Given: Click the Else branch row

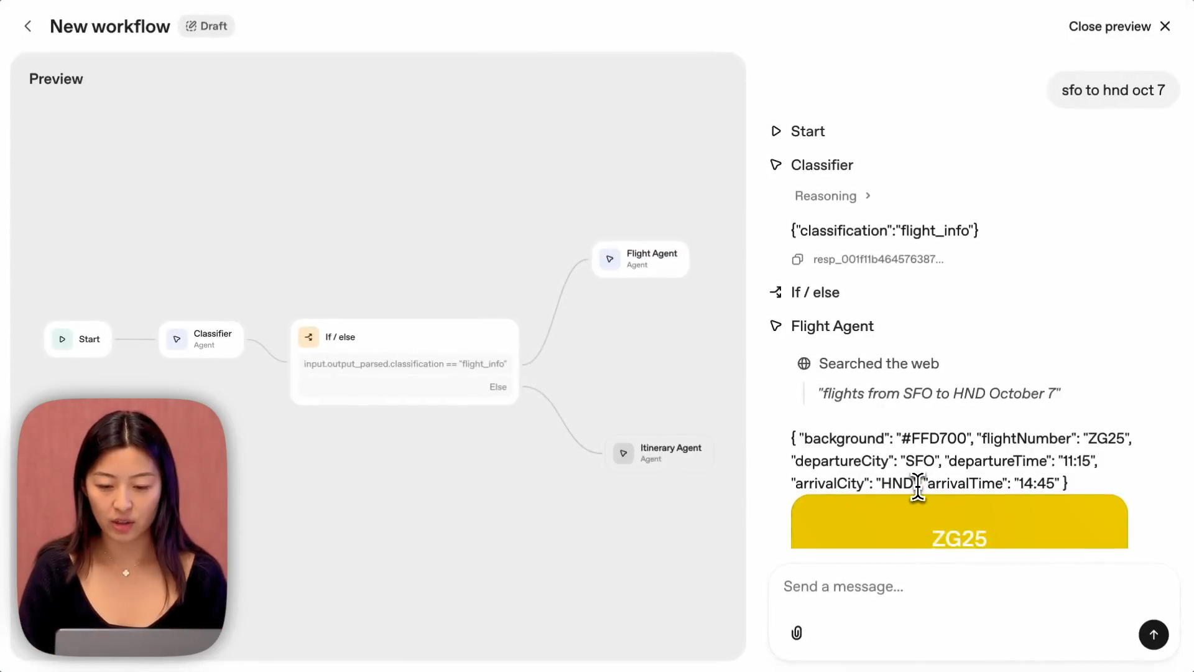Looking at the screenshot, I should click(x=404, y=387).
